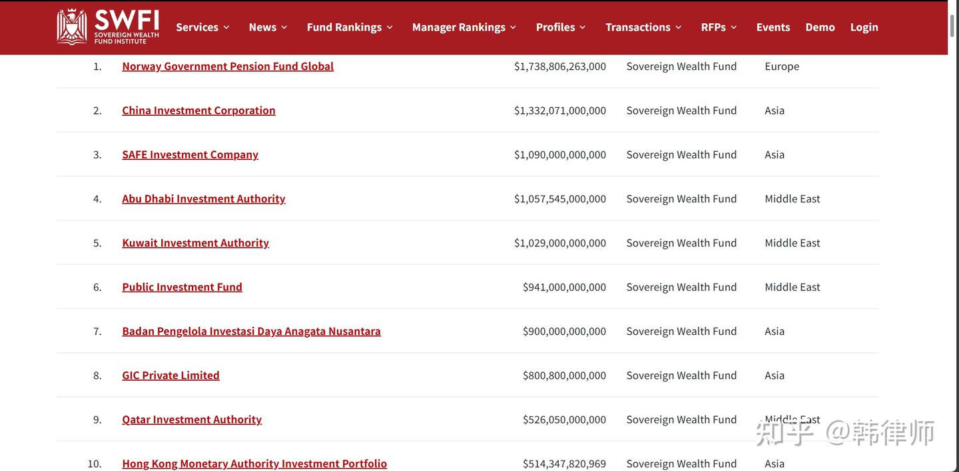This screenshot has height=472, width=959.
Task: Select the $1,029,000,000,000 asset value
Action: point(560,242)
